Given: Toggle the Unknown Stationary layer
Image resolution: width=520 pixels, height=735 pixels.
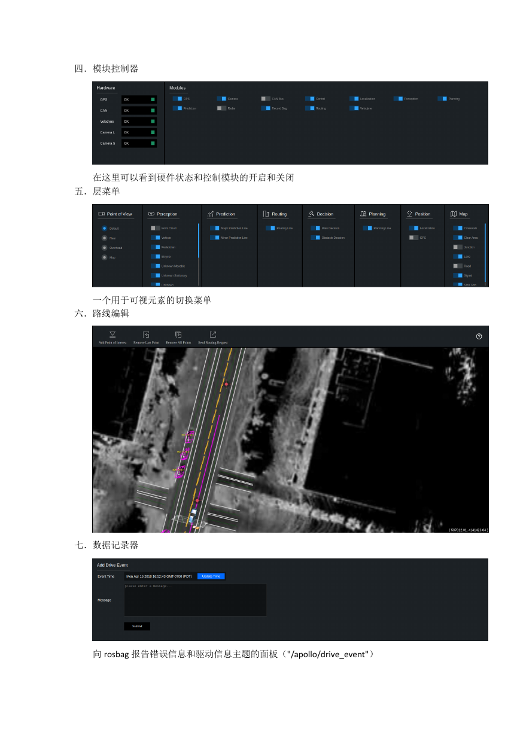Looking at the screenshot, I should [156, 275].
